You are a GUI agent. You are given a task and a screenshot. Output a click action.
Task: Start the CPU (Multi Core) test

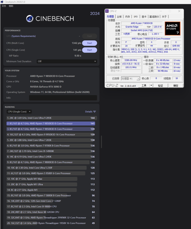coord(90,43)
